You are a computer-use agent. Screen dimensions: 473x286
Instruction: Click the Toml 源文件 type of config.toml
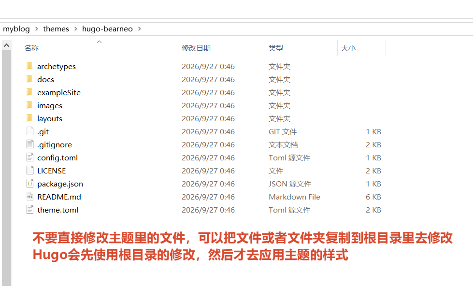[289, 158]
